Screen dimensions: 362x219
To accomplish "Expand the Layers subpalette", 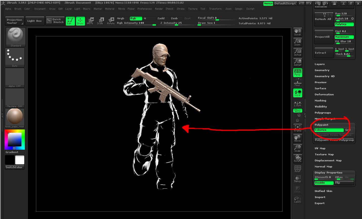I will (x=319, y=64).
